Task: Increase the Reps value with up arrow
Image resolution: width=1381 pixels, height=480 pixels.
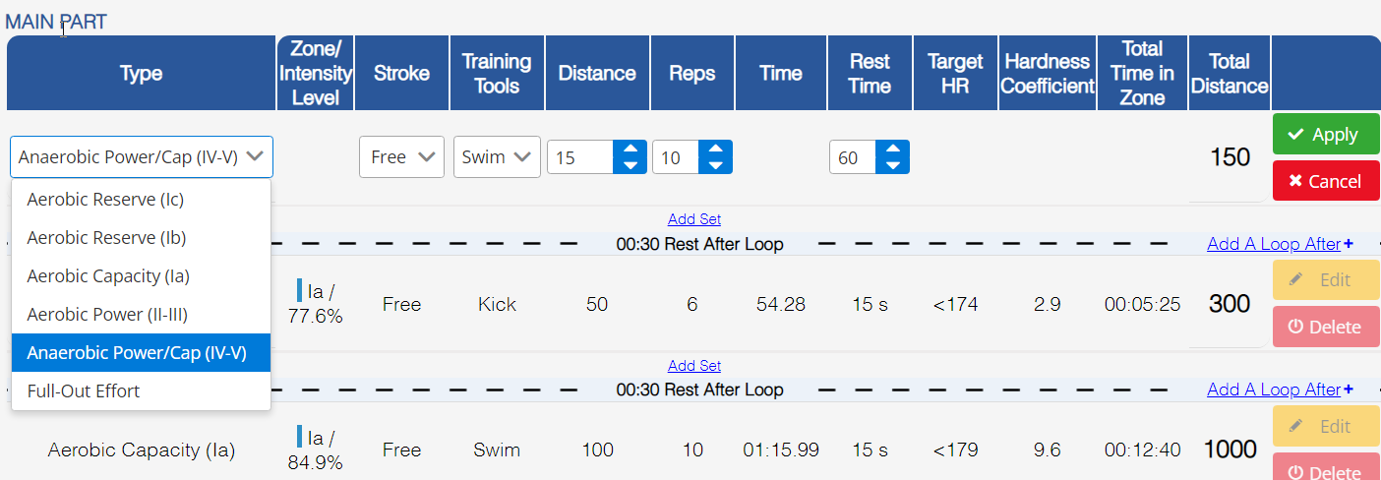Action: pos(716,149)
